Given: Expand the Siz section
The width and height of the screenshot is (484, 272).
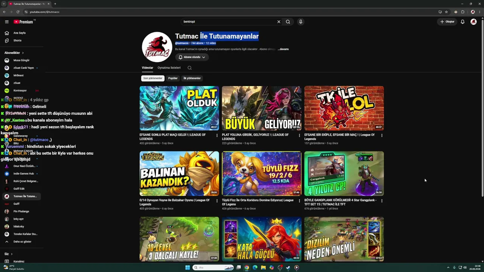Looking at the screenshot, I should click(8, 254).
